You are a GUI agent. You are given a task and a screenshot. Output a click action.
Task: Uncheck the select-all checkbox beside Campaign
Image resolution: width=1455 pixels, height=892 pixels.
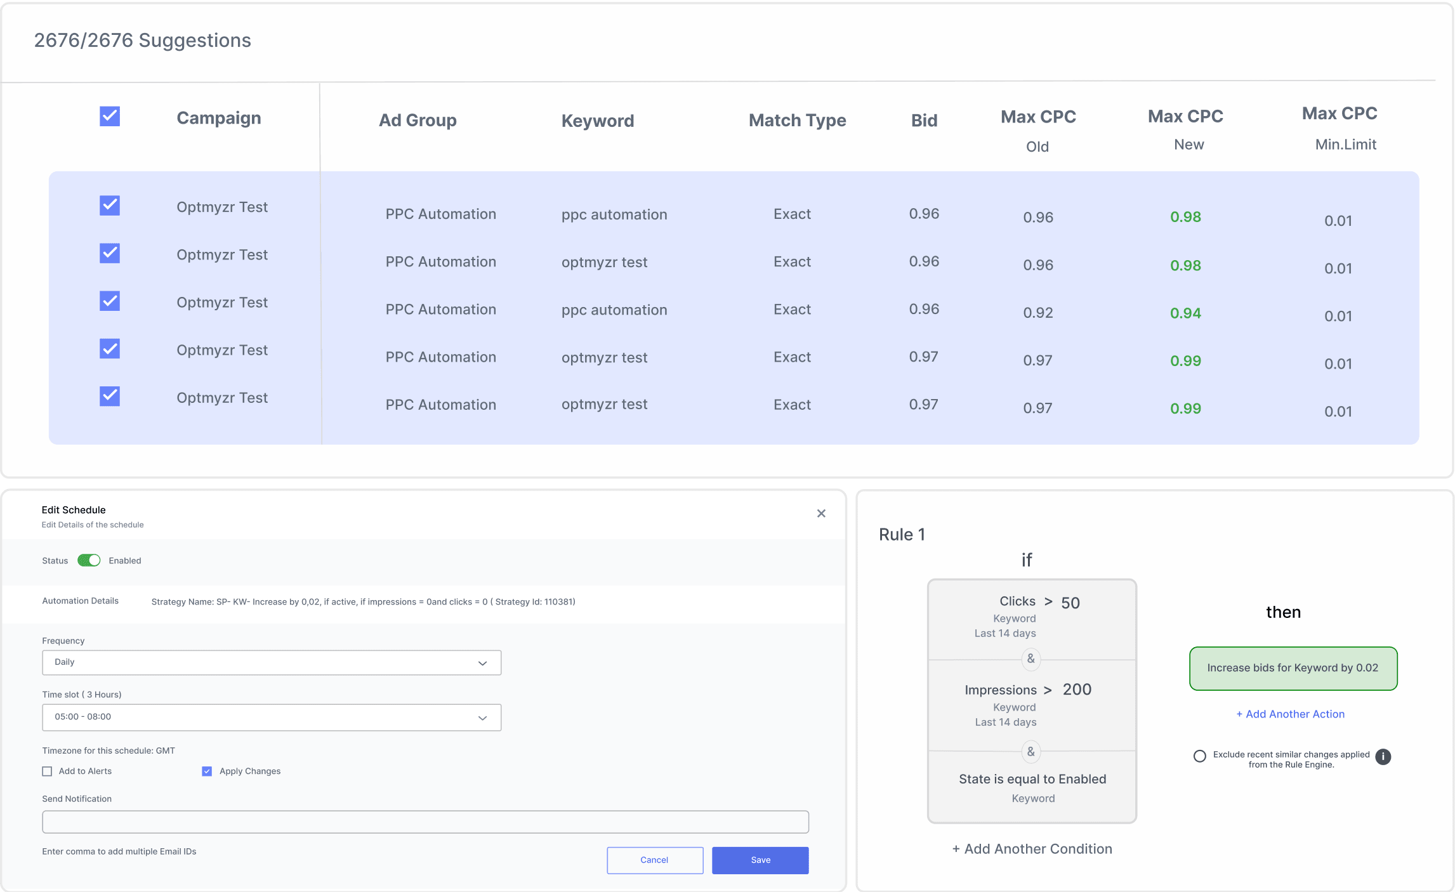[x=110, y=116]
